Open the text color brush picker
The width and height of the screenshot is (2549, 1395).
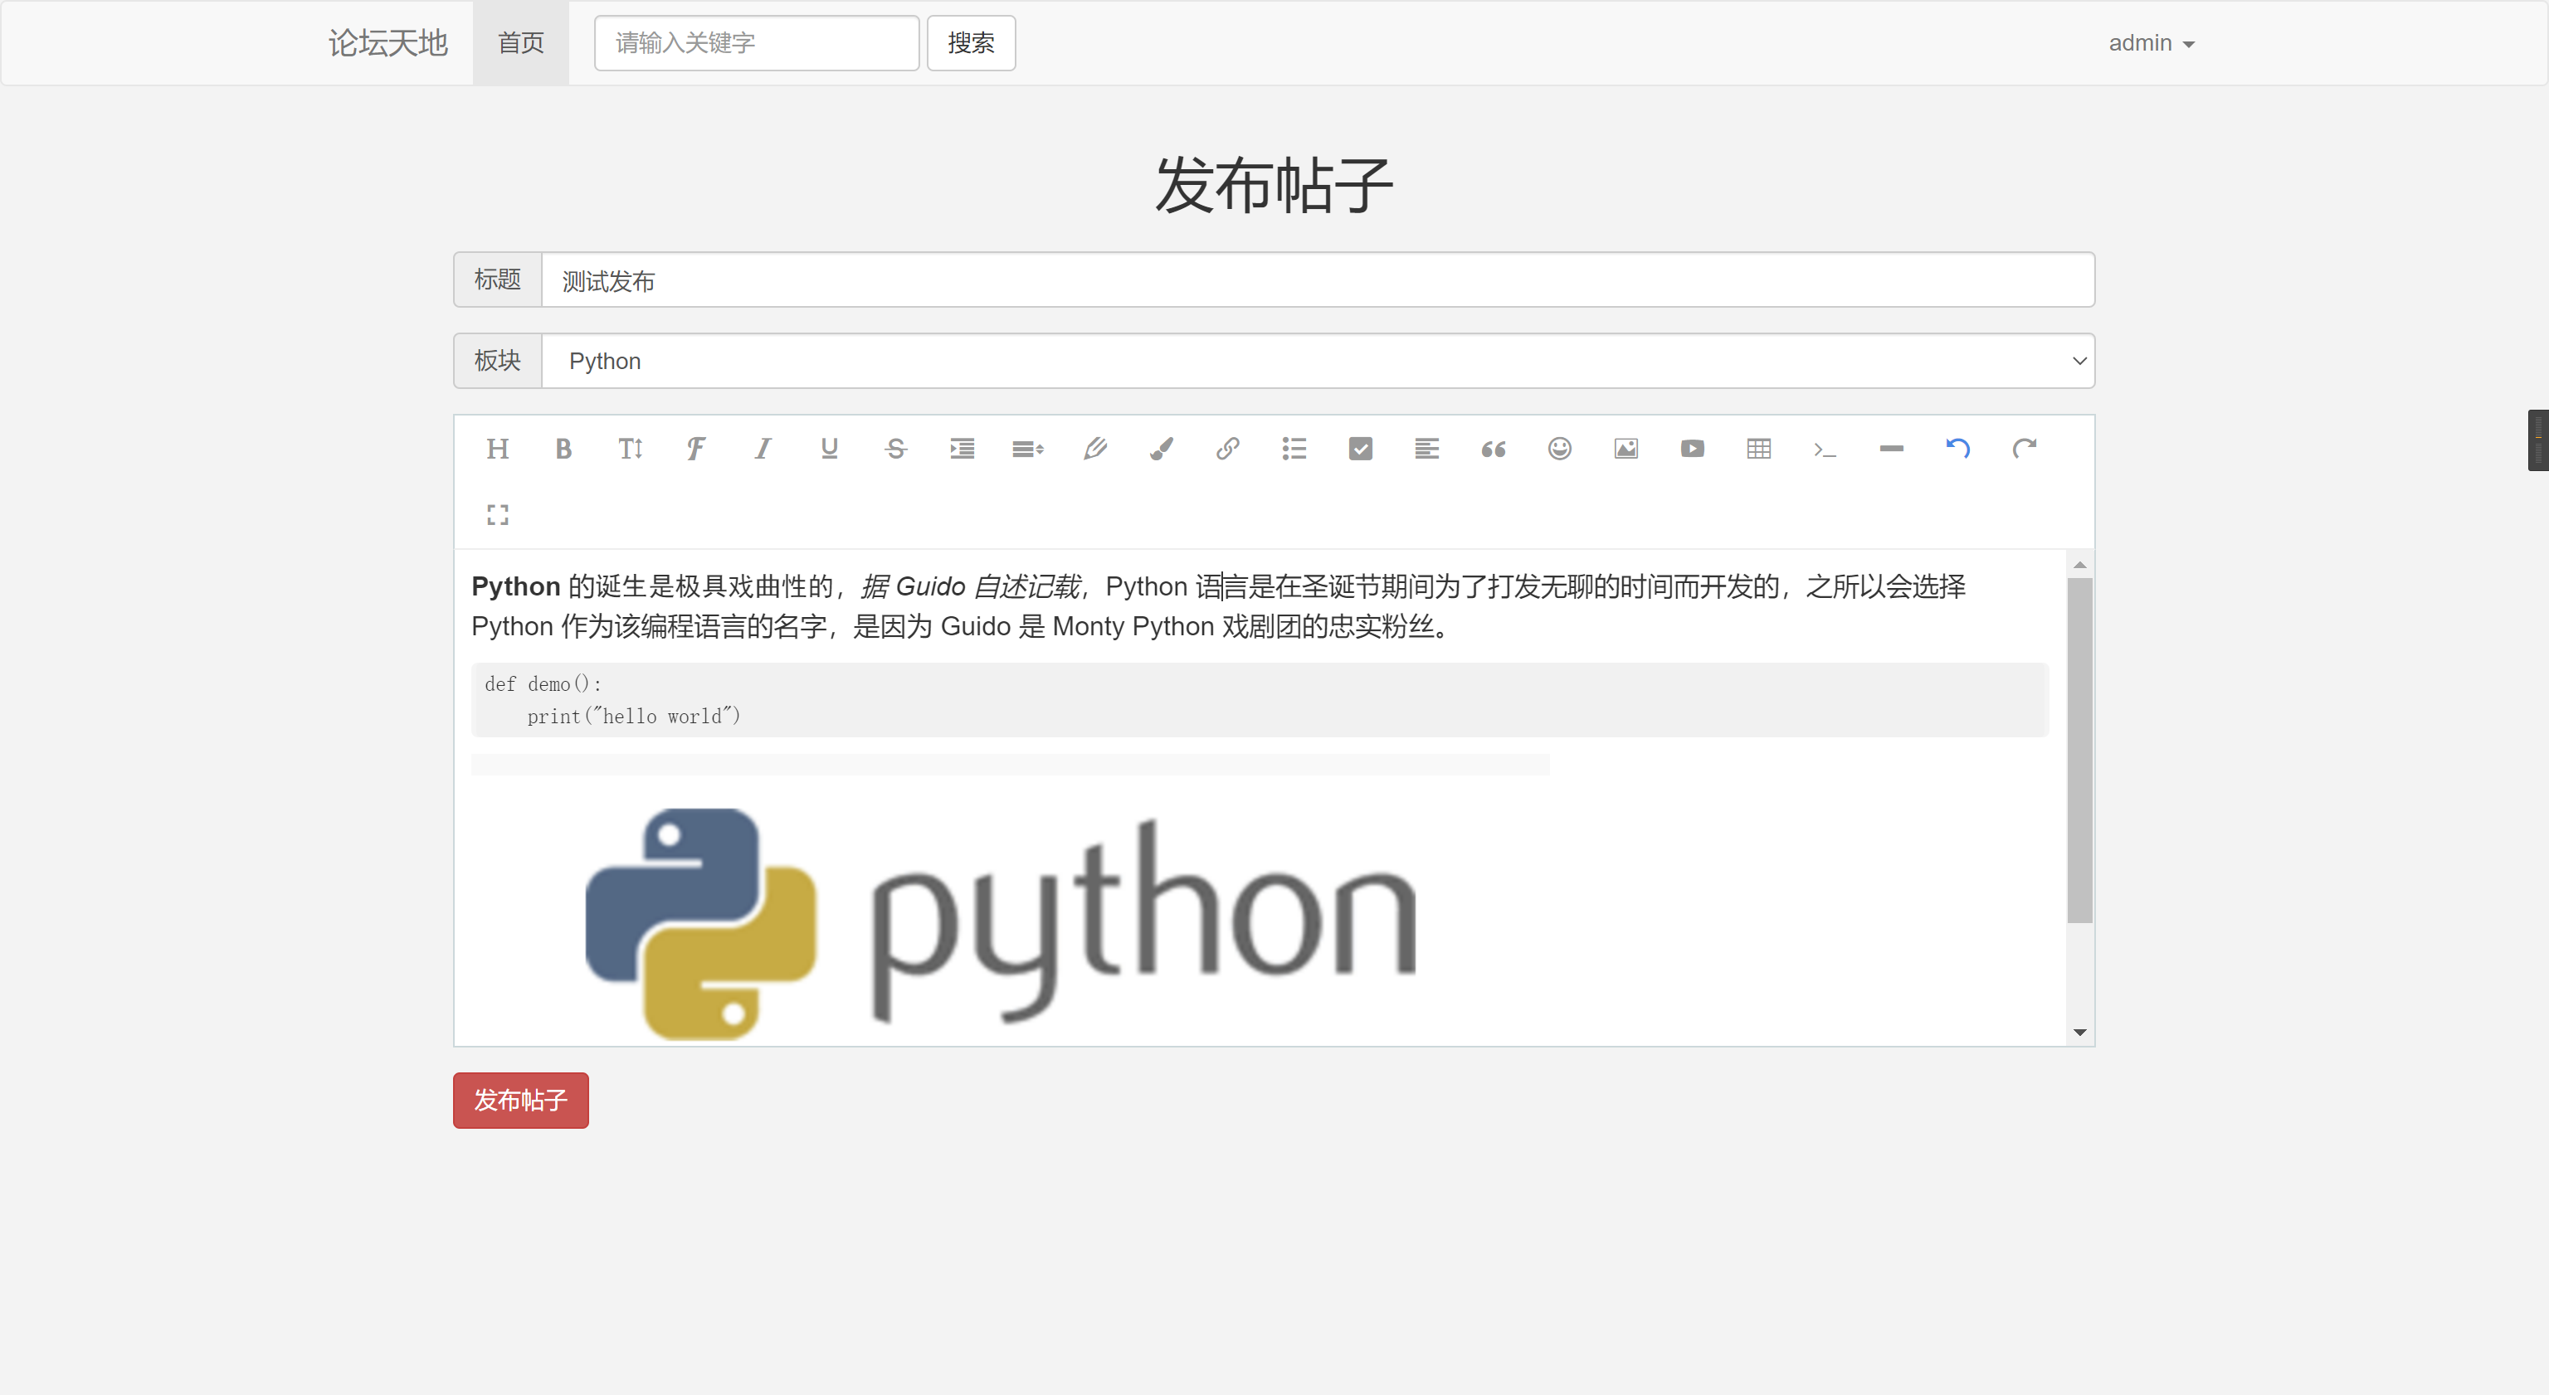tap(1162, 450)
